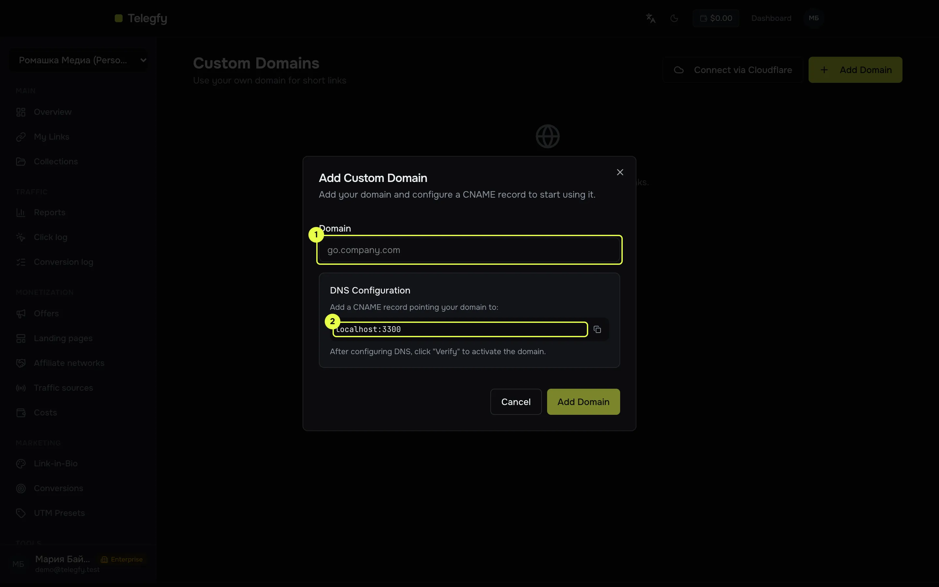The width and height of the screenshot is (939, 587).
Task: Click the localhost:3300 CNAME value
Action: 368,330
